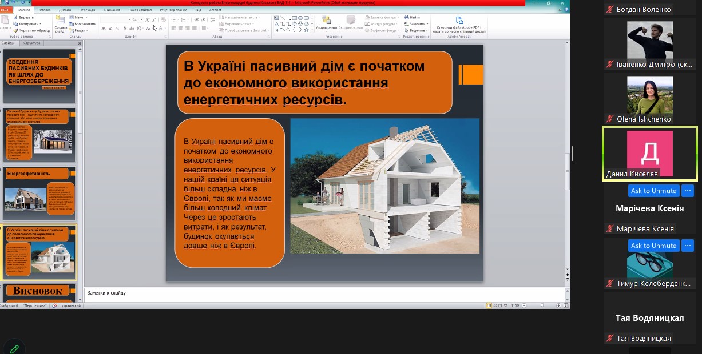Open the Insert (Вставка) ribbon tab

(x=44, y=10)
